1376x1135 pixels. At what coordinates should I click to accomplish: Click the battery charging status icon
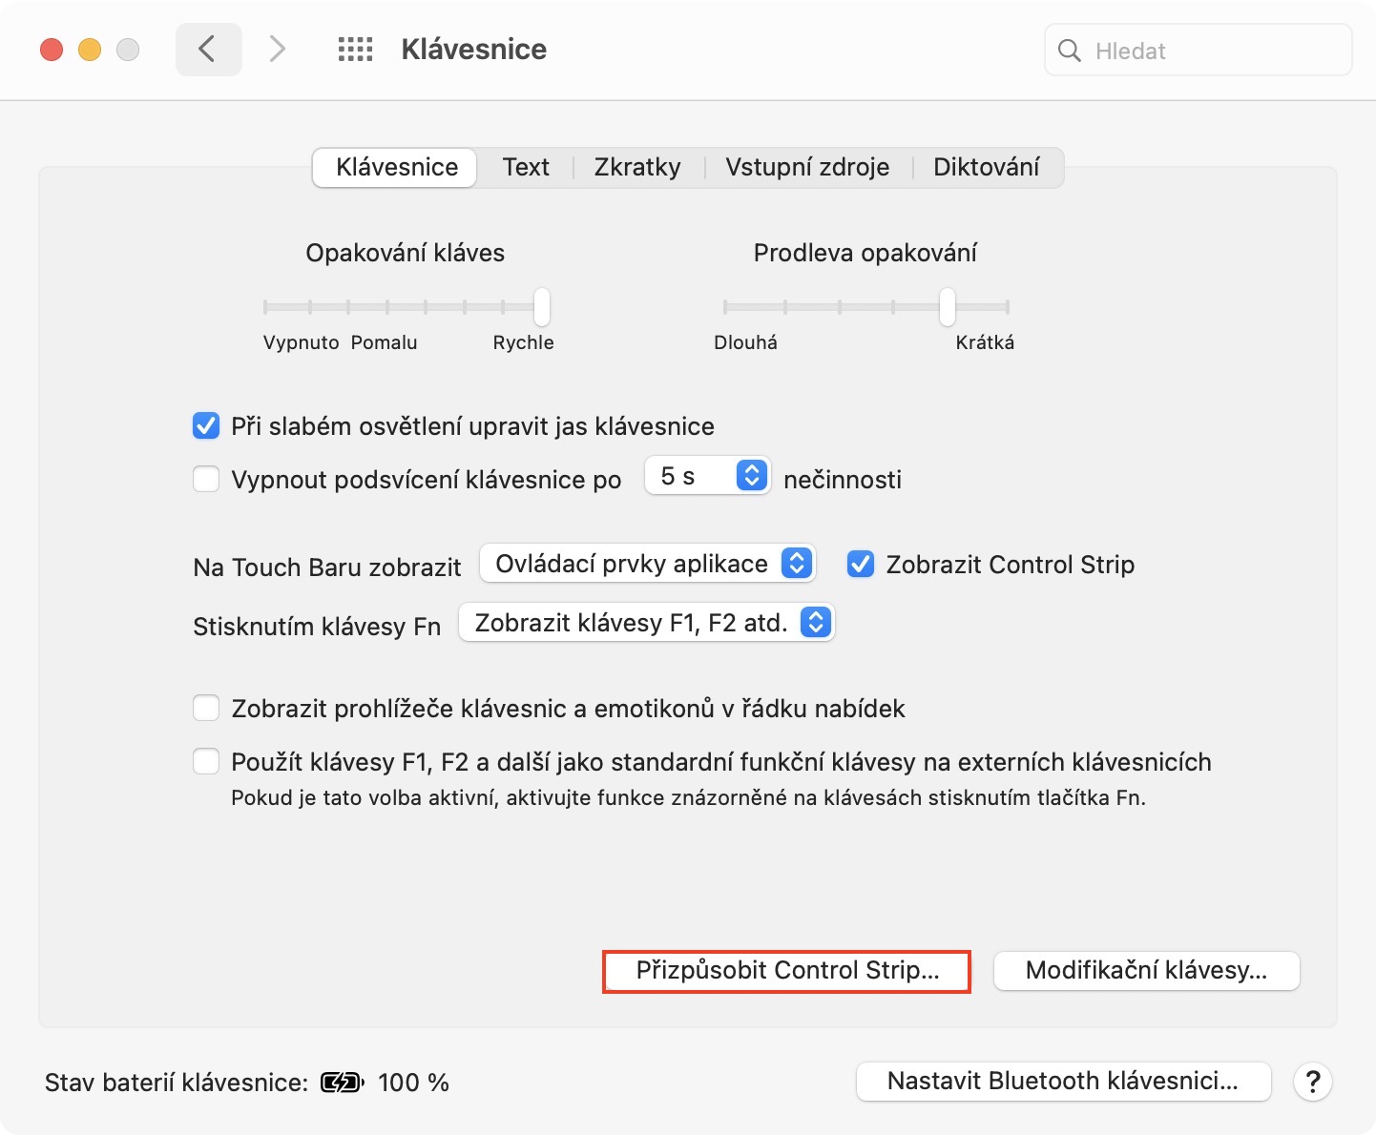pyautogui.click(x=343, y=1083)
